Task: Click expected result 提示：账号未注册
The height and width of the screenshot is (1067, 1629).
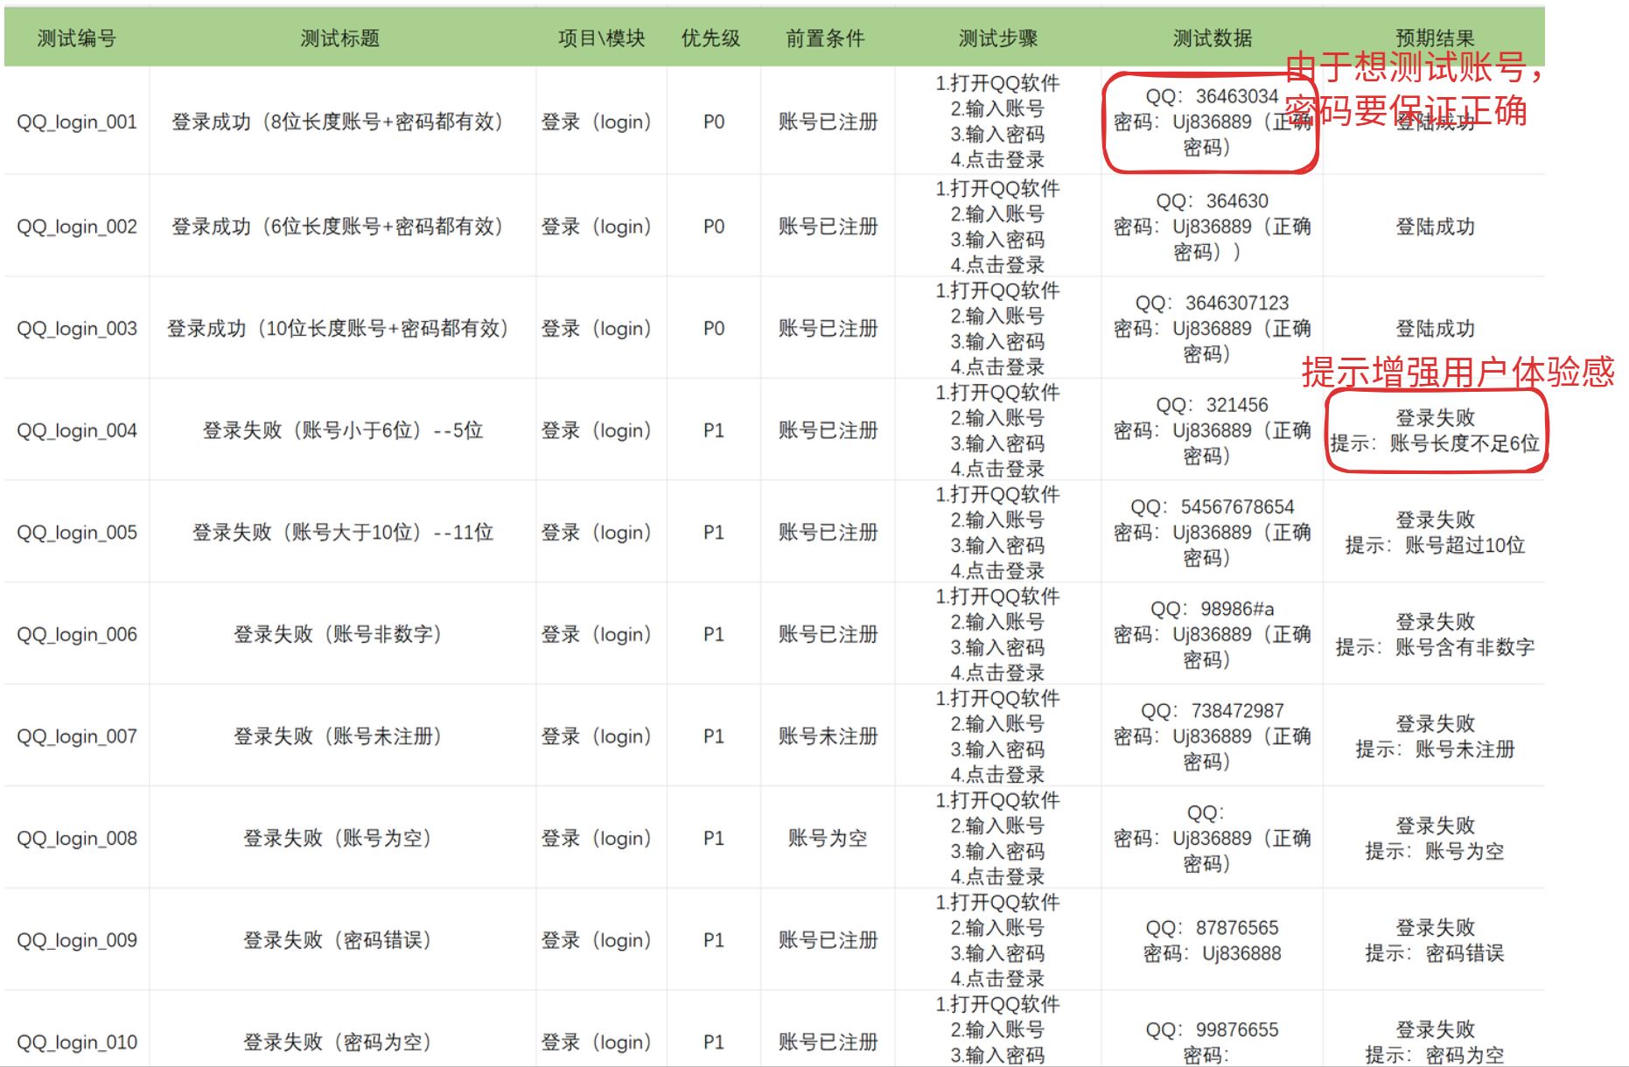Action: click(x=1435, y=750)
